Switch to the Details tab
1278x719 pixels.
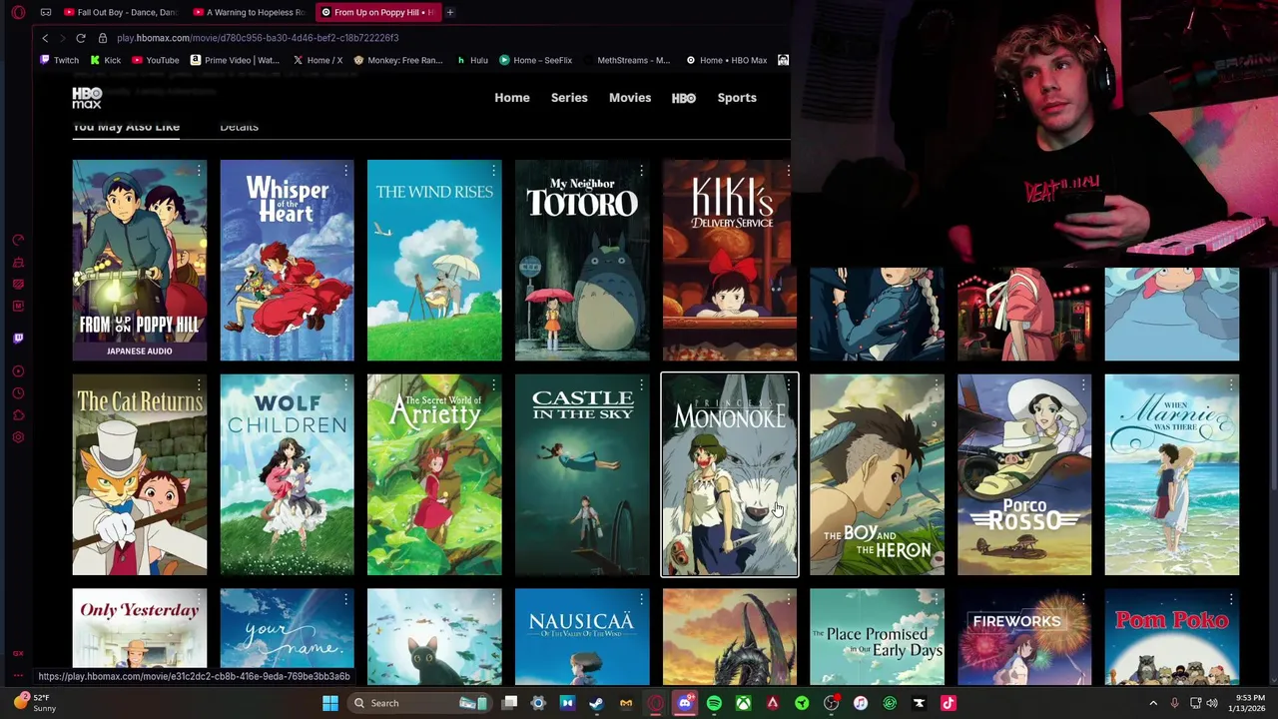tap(239, 127)
